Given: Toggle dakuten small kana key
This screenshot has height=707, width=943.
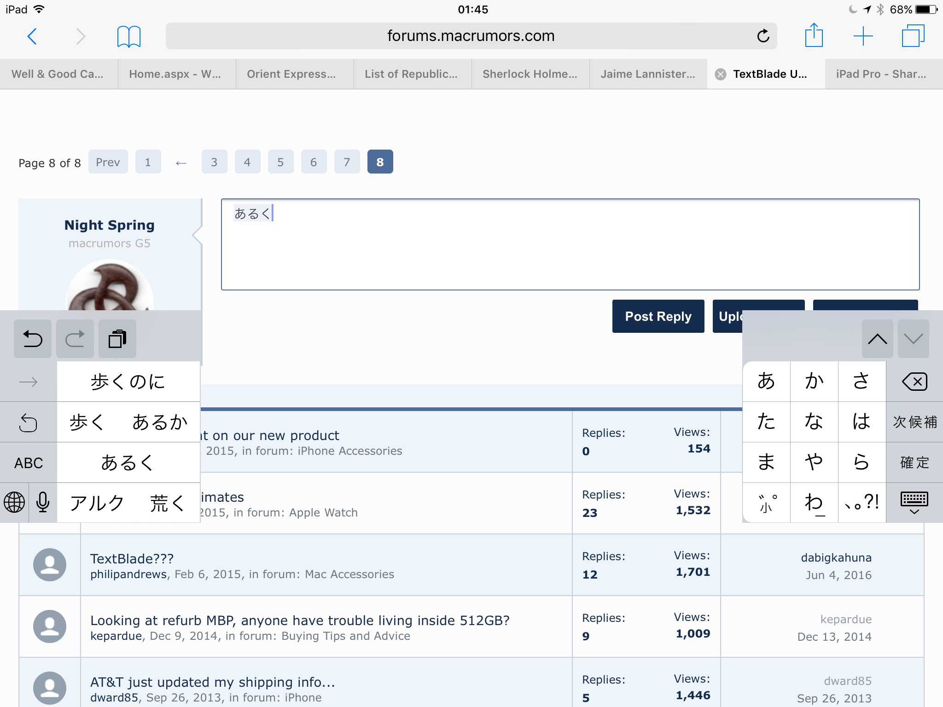Looking at the screenshot, I should point(767,503).
